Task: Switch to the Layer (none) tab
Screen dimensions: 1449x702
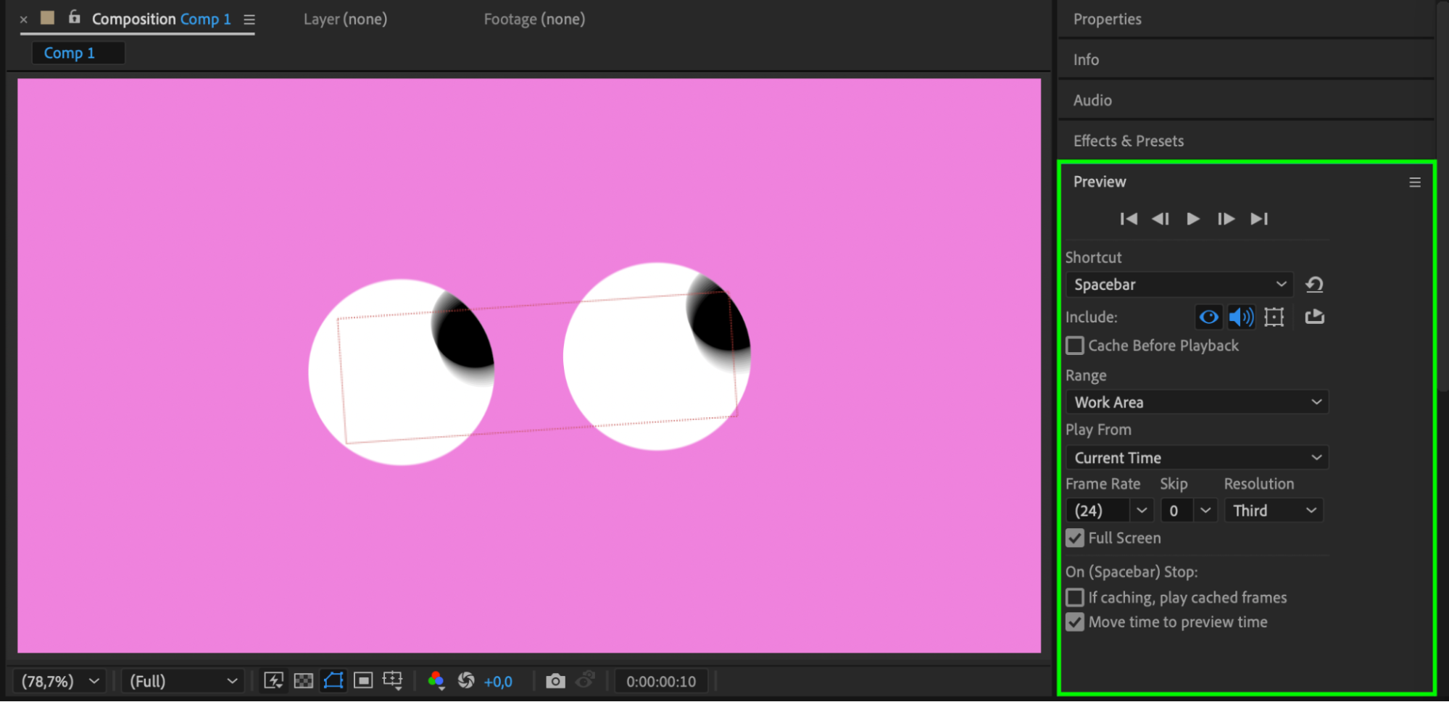Action: pyautogui.click(x=345, y=20)
